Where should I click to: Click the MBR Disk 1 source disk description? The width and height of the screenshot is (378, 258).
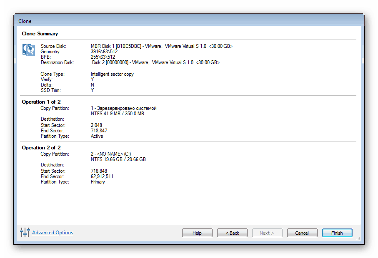pyautogui.click(x=161, y=46)
